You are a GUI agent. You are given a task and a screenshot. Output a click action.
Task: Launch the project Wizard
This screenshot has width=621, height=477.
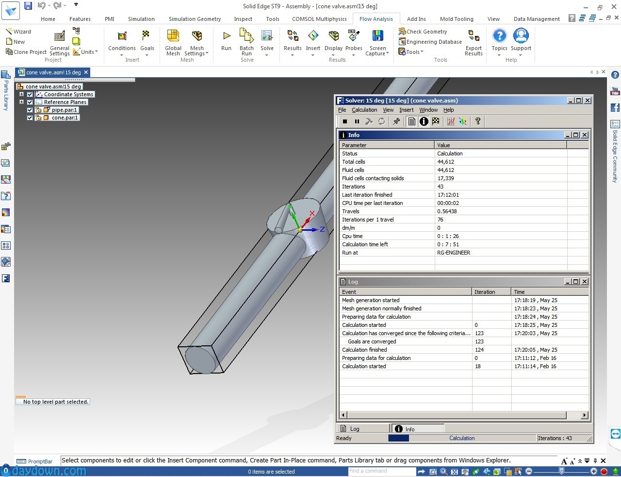[x=18, y=32]
